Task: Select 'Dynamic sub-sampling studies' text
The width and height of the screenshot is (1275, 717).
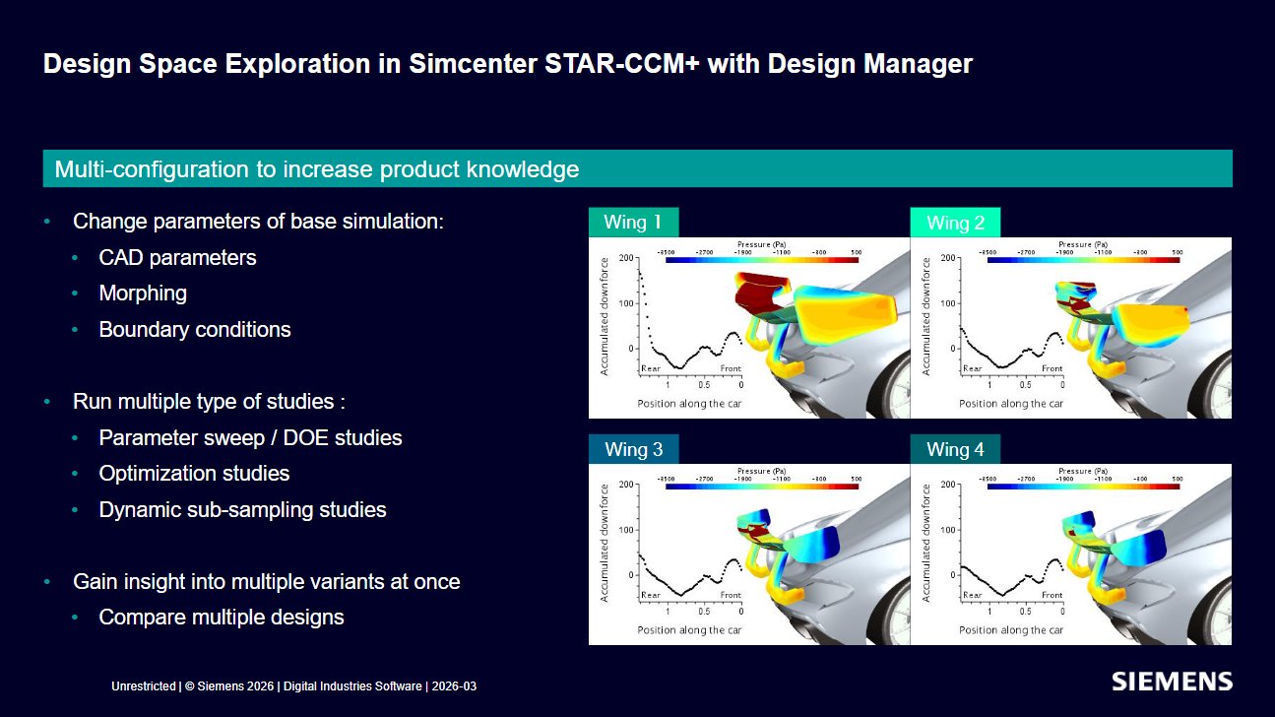Action: click(243, 510)
